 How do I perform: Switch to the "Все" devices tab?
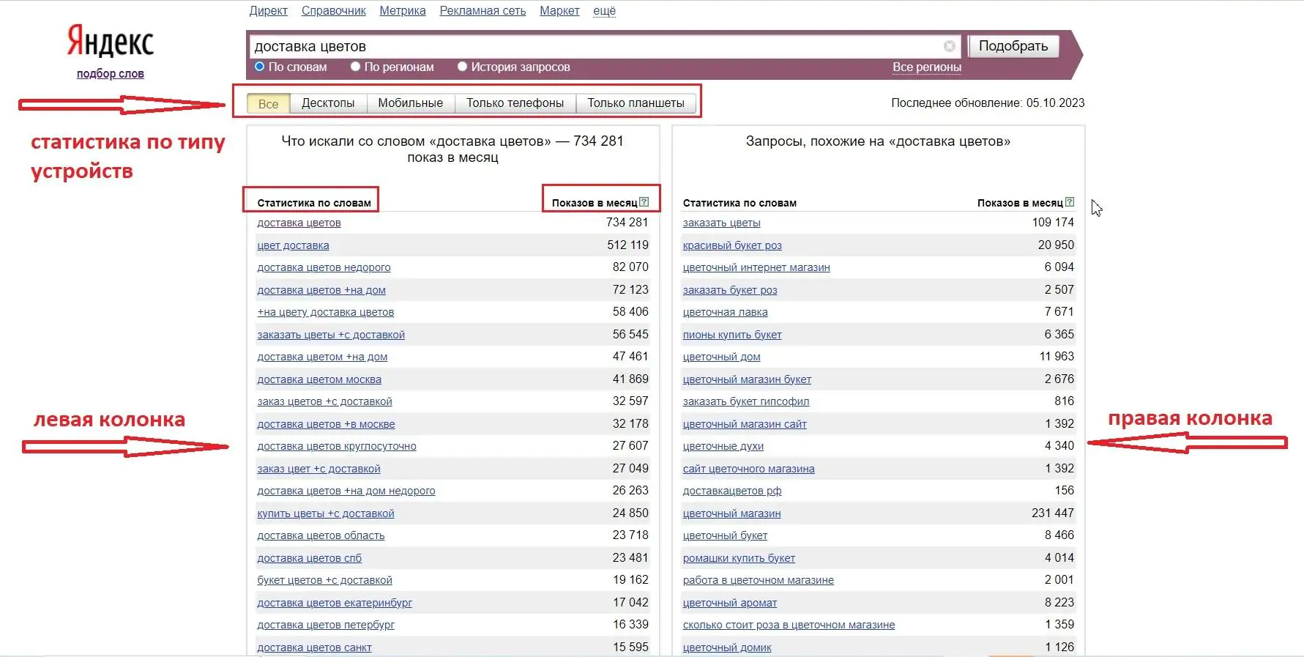click(x=269, y=103)
